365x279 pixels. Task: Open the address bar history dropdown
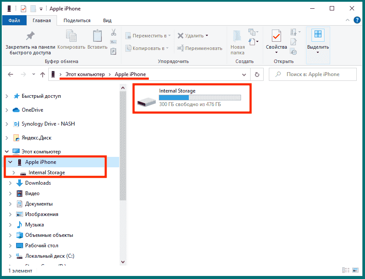tap(245, 74)
